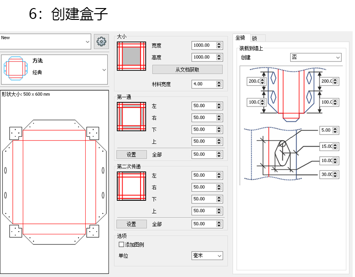Click 设置 button in 第一通 group

pyautogui.click(x=132, y=154)
